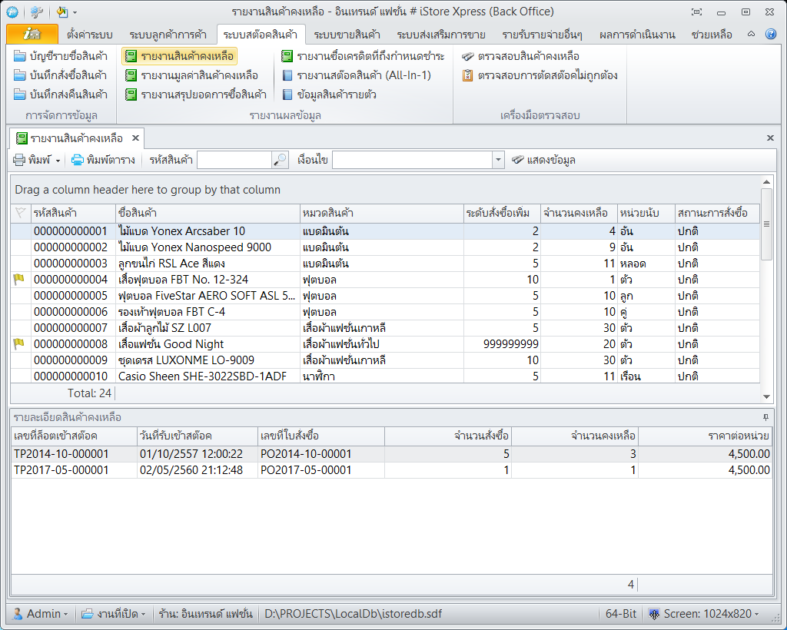Click the 64-Bit status bar entry
The image size is (787, 630).
[620, 613]
